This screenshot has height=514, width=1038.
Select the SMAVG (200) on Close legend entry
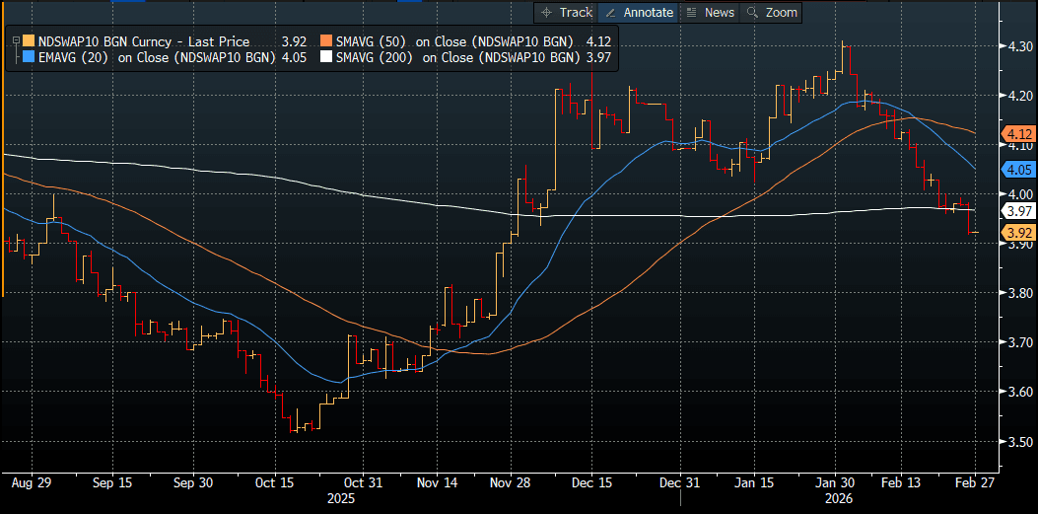tap(457, 58)
